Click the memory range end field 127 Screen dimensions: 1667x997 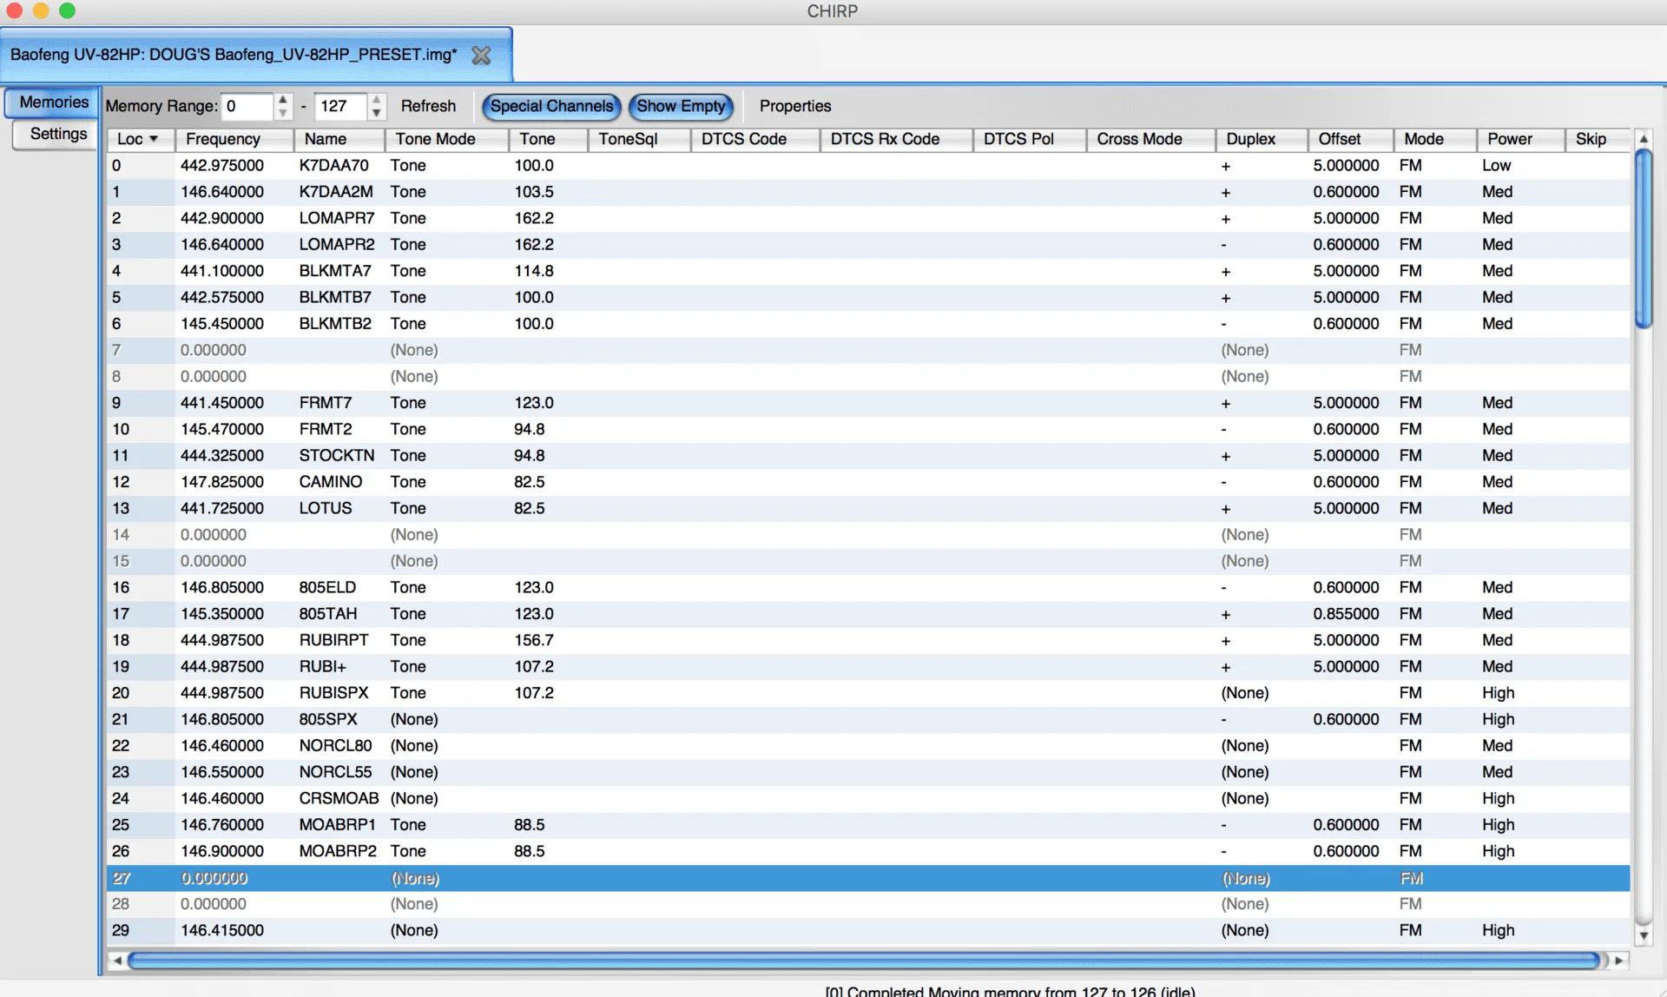point(340,106)
